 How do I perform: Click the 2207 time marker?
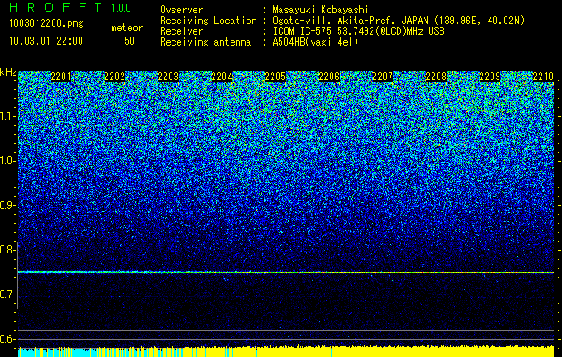(382, 77)
